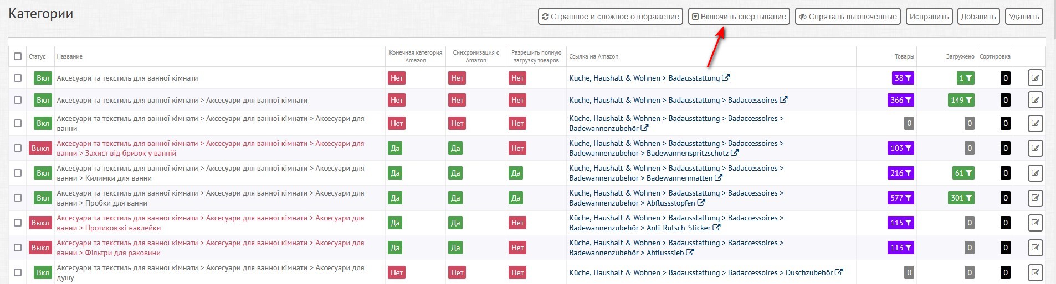
Task: Filter by the 366 products badge
Action: (x=901, y=100)
